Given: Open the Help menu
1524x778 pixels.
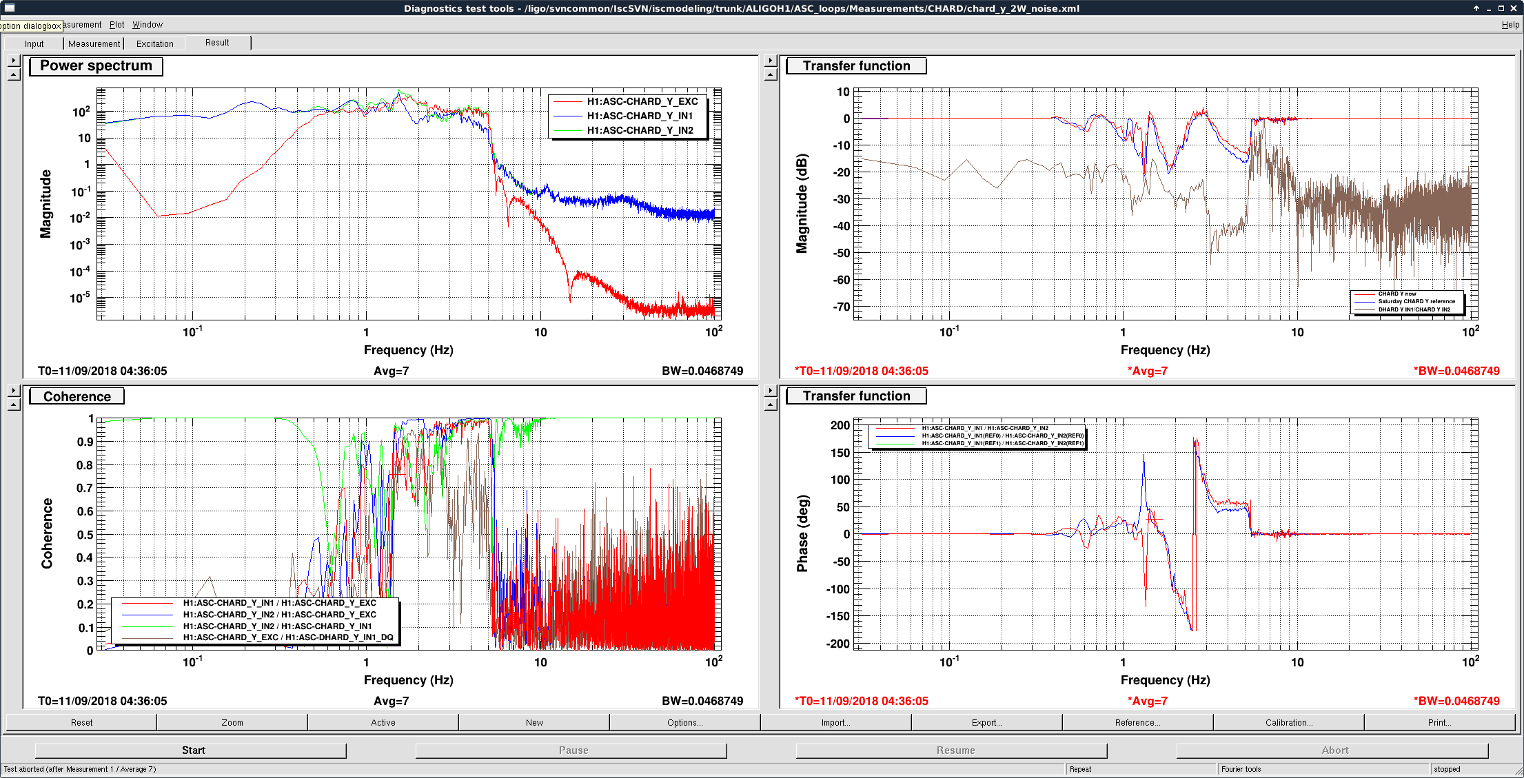Looking at the screenshot, I should tap(1510, 25).
